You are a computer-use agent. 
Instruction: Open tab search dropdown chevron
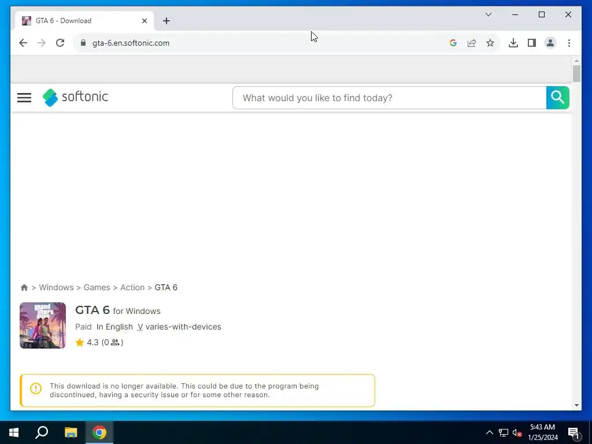click(488, 14)
